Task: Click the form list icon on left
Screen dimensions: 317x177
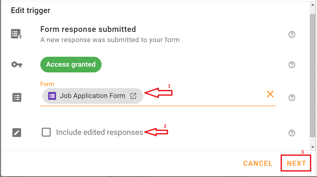Action: tap(17, 98)
